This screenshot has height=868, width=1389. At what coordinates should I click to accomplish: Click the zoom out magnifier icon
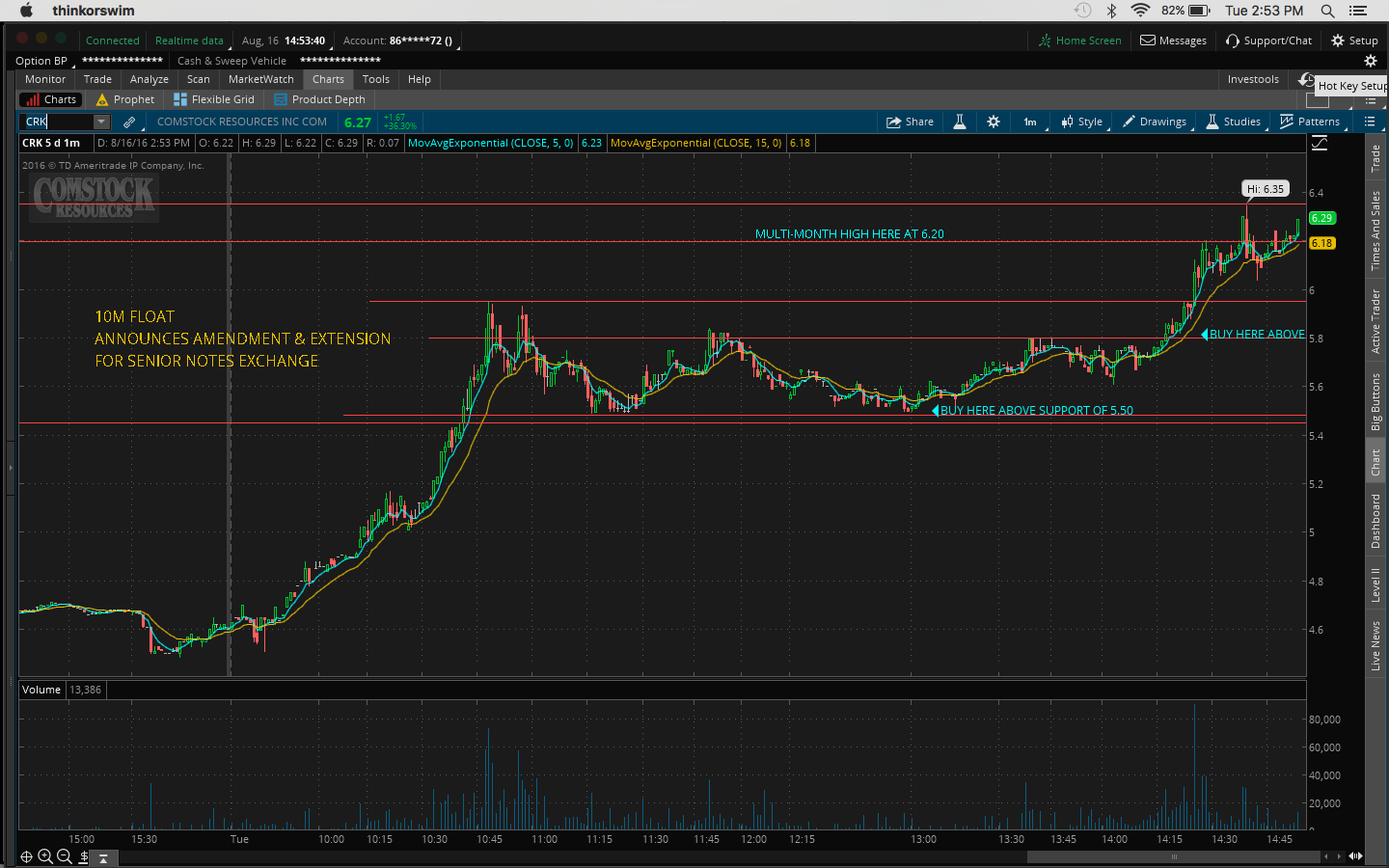click(65, 856)
